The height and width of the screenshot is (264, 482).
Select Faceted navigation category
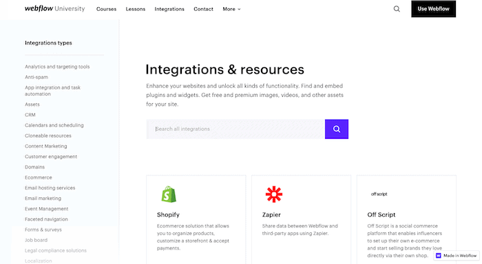pos(46,219)
